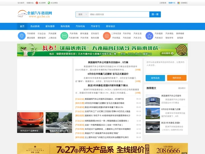Click the Weibo follow icon
This screenshot has height=154, width=205.
click(x=37, y=3)
